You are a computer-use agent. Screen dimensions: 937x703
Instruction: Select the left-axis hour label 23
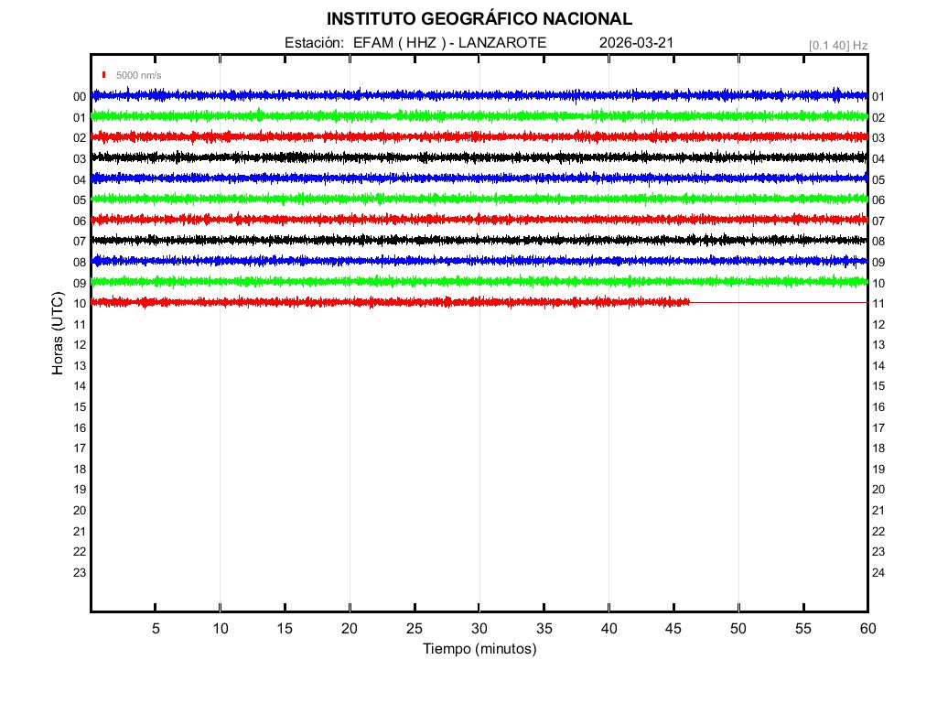(80, 572)
